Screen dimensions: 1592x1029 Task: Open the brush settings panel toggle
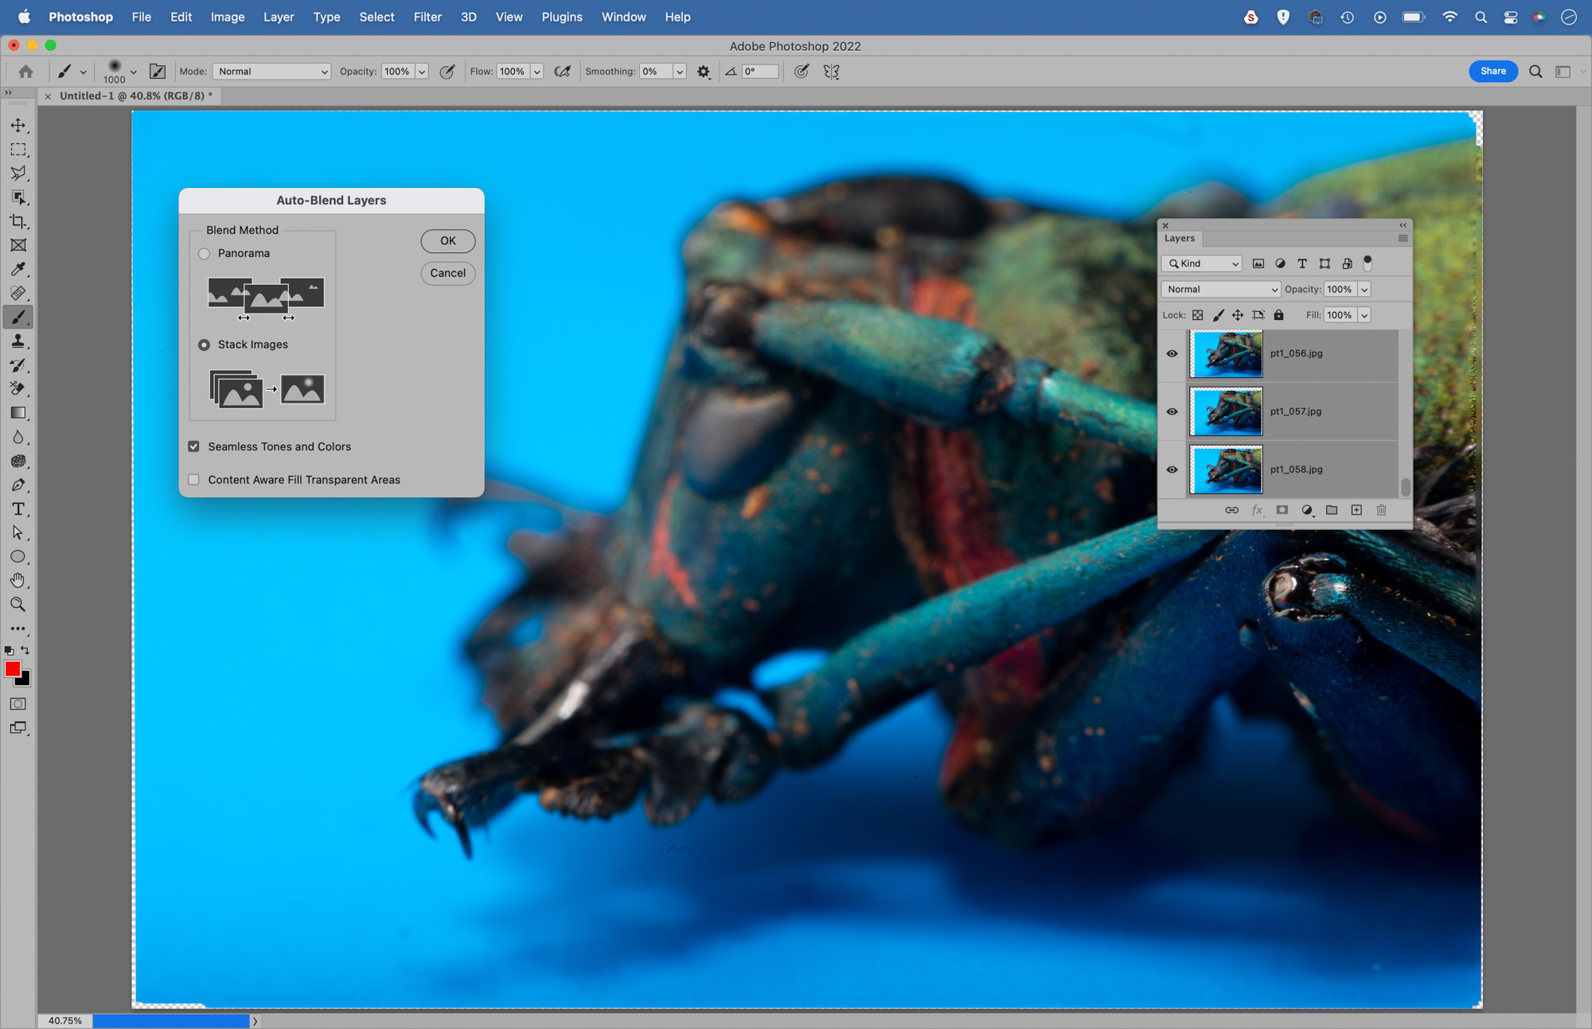click(158, 72)
